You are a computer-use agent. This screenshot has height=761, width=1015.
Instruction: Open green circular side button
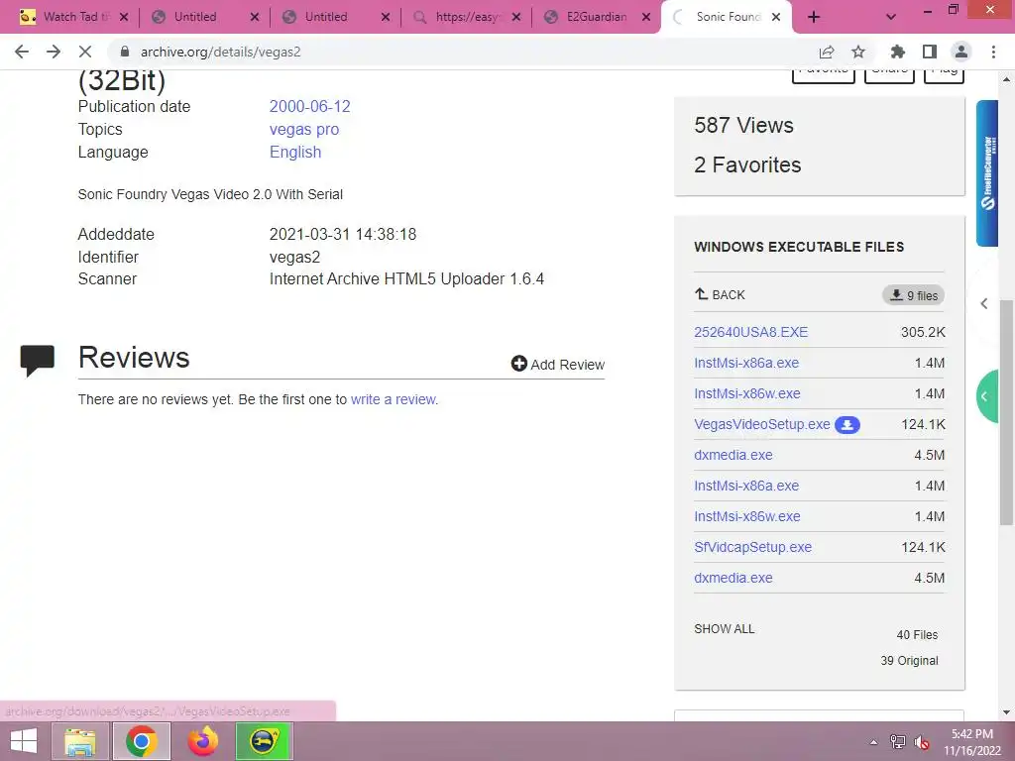tap(987, 396)
